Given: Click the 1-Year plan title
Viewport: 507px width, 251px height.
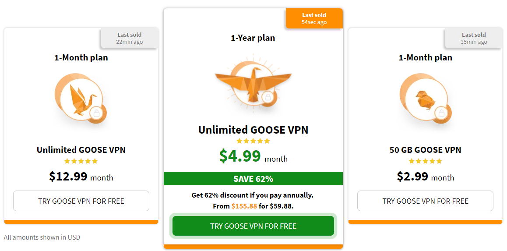Looking at the screenshot, I should point(253,38).
